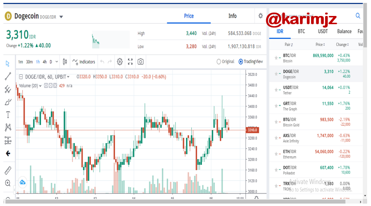Open the Volume indicator settings icon
Screen dimensions: 371x206
pos(50,86)
